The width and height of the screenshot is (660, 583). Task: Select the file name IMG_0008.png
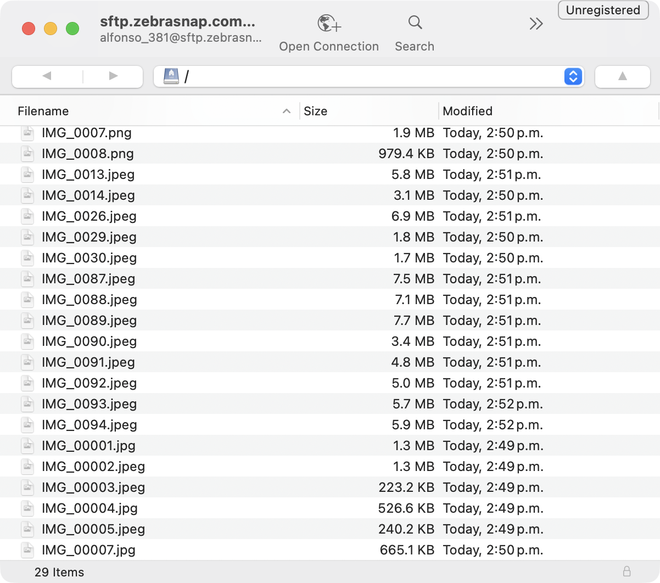point(88,154)
